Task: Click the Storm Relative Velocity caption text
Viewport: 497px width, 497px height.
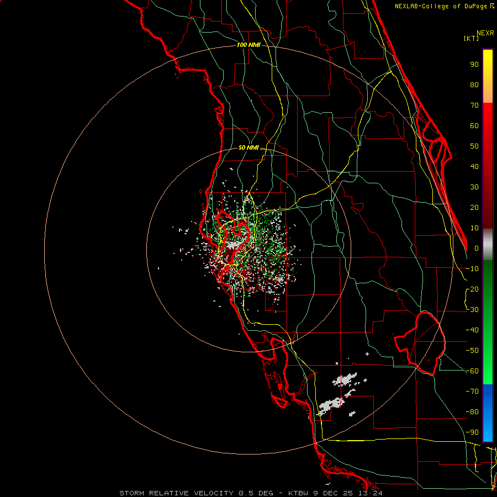Action: pyautogui.click(x=251, y=493)
